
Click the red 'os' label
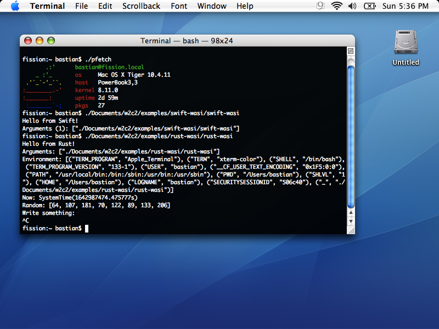pyautogui.click(x=78, y=75)
